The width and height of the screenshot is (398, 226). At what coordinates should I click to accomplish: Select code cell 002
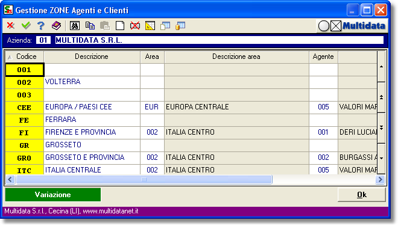pos(25,82)
